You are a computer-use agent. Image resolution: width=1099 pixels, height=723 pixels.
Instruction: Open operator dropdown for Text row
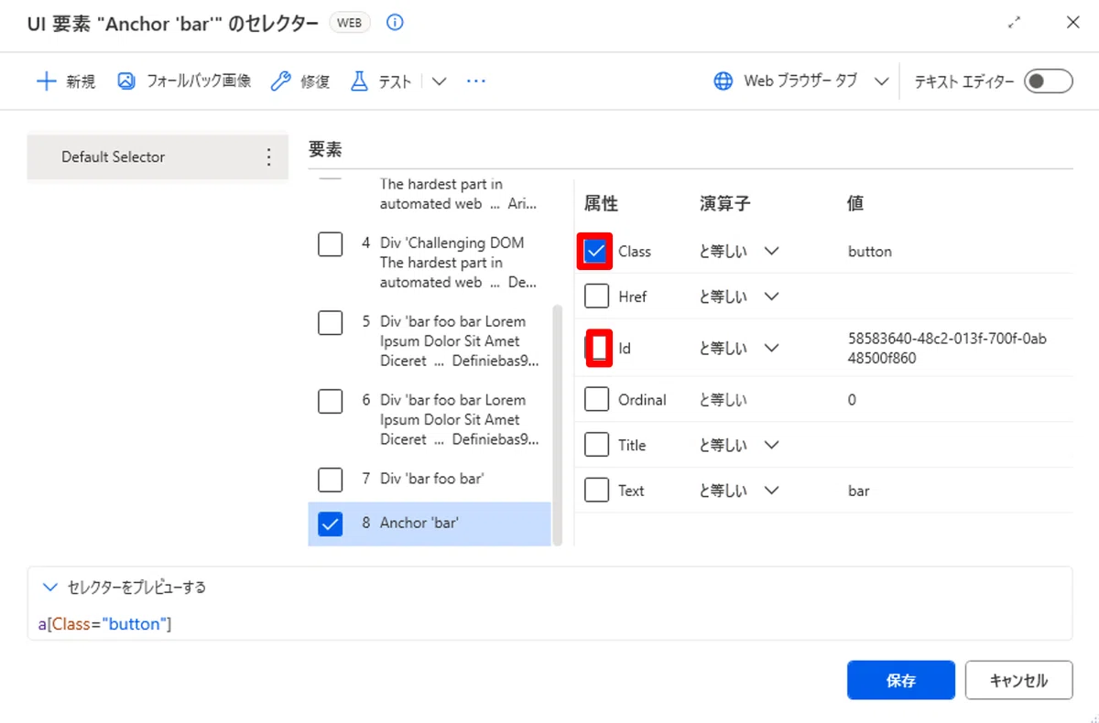click(x=772, y=491)
